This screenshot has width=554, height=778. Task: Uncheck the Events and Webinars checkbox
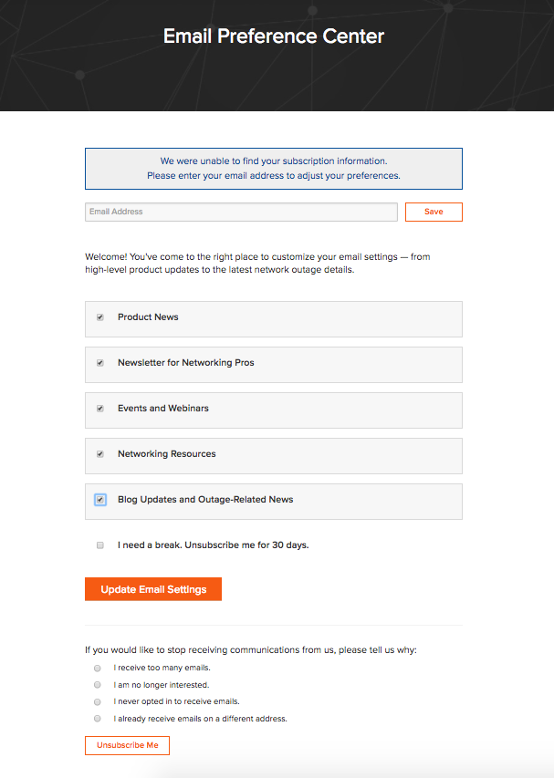pos(100,409)
